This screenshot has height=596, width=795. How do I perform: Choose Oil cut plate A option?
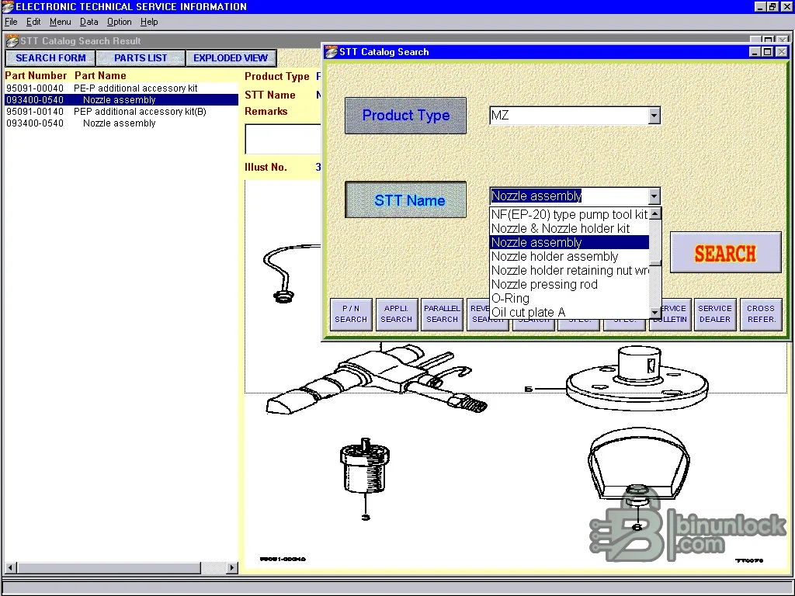[x=569, y=312]
